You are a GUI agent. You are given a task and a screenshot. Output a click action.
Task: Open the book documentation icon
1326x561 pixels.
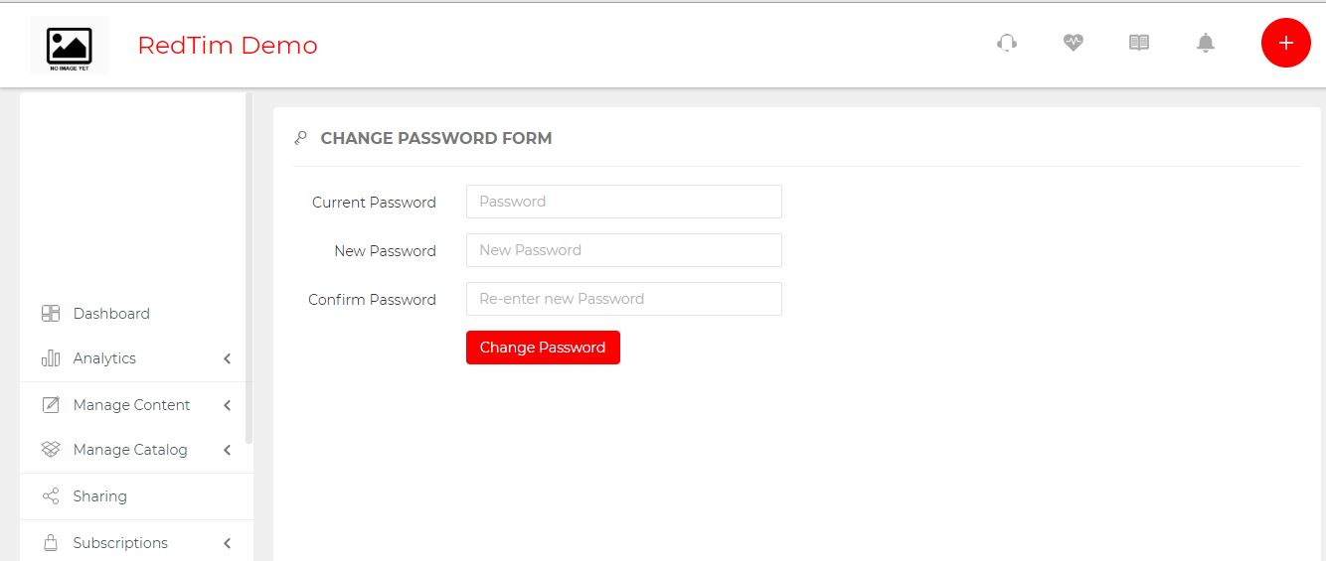click(x=1139, y=43)
